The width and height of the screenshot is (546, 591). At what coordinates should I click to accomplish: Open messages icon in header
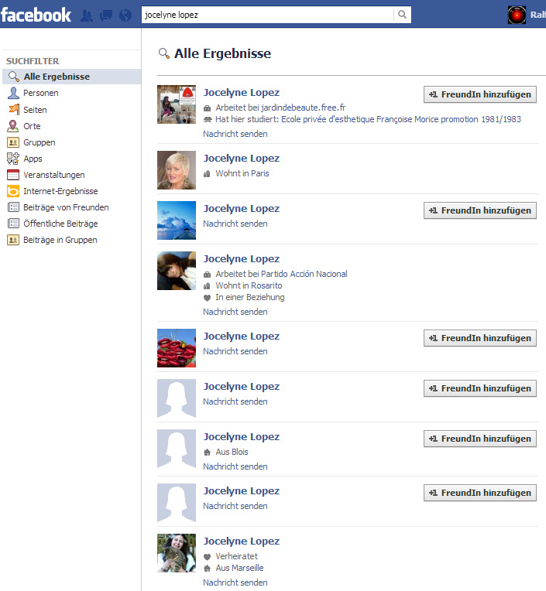(106, 15)
